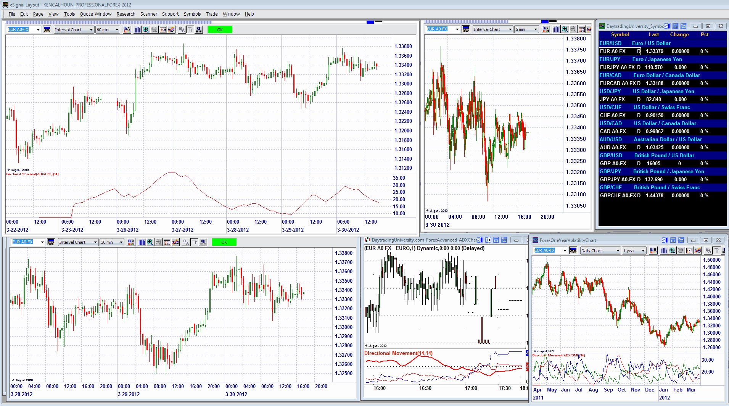Toggle the B/A bid-ask icon on the Daily Chart
This screenshot has height=406, width=729.
click(708, 251)
